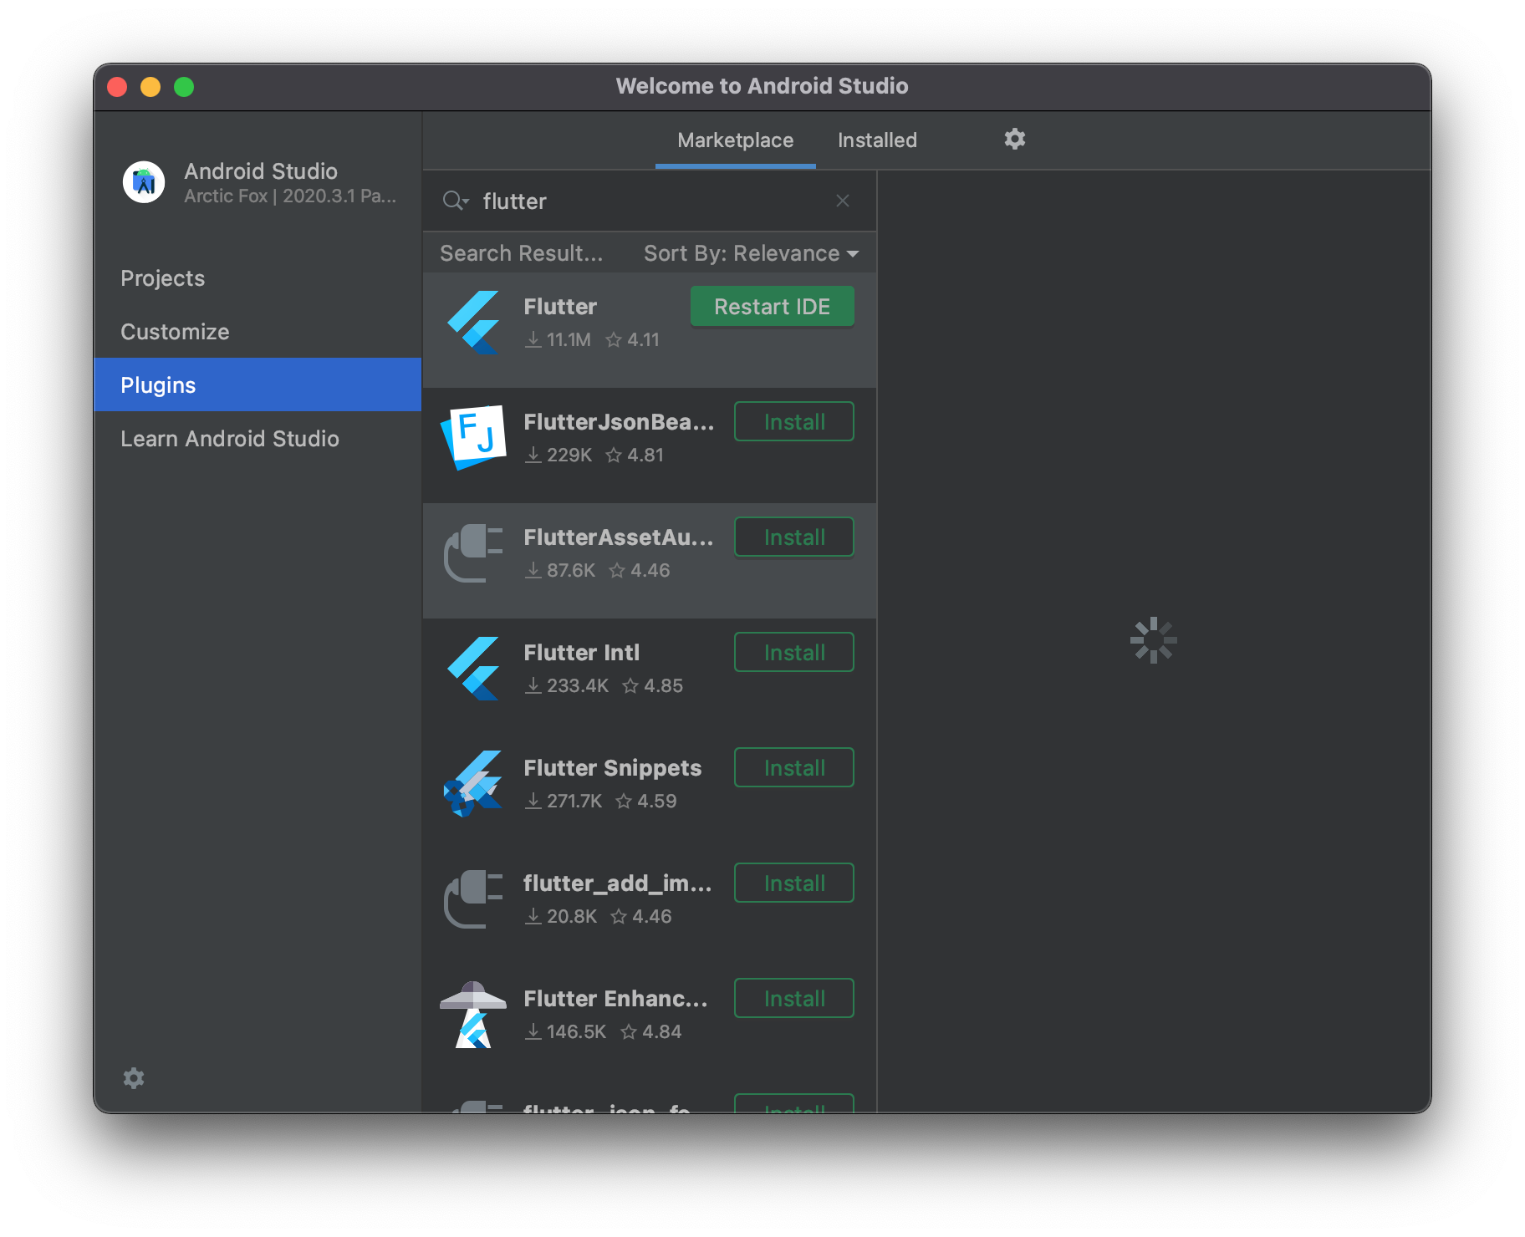Image resolution: width=1525 pixels, height=1237 pixels.
Task: Open the options gear in the sidebar bottom
Action: (134, 1078)
